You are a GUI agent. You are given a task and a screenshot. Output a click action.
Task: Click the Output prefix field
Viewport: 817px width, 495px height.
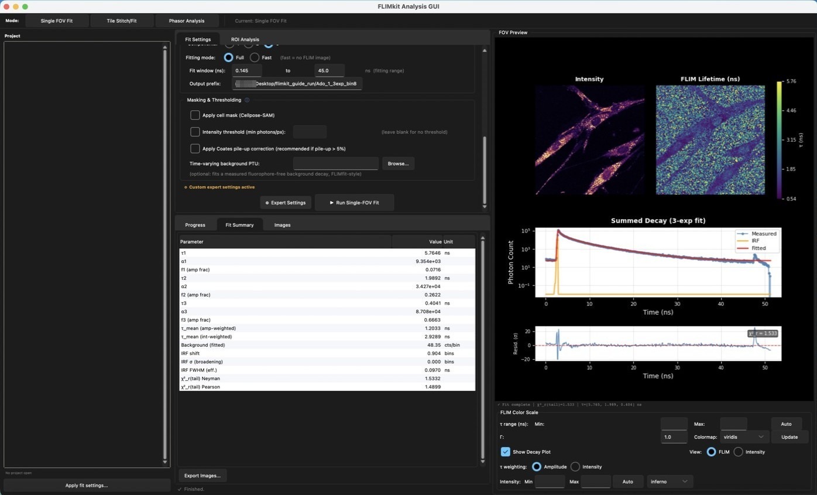[x=297, y=84]
